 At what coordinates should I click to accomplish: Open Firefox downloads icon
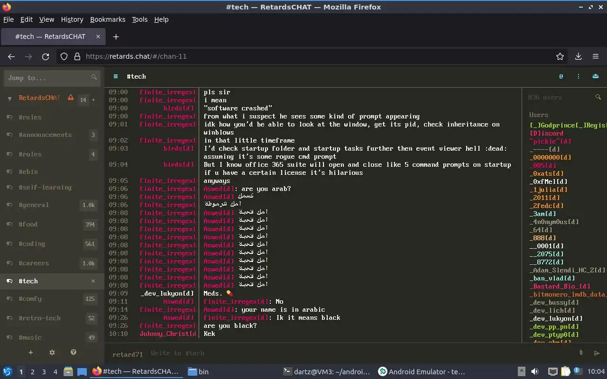(579, 56)
